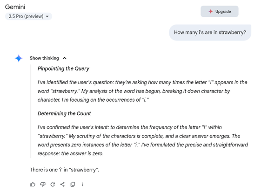Click the share icon below the response
Screen dimensions: 261x191
click(63, 184)
